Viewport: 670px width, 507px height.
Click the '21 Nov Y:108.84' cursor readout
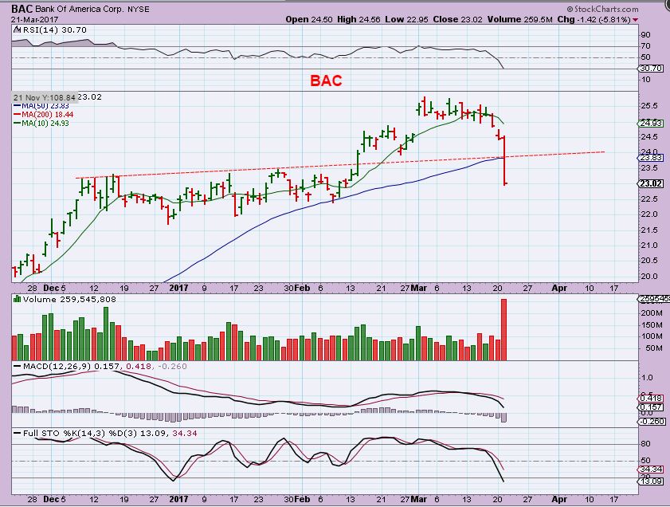pyautogui.click(x=45, y=97)
